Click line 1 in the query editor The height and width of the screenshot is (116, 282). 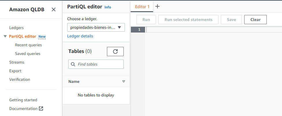pyautogui.click(x=202, y=30)
